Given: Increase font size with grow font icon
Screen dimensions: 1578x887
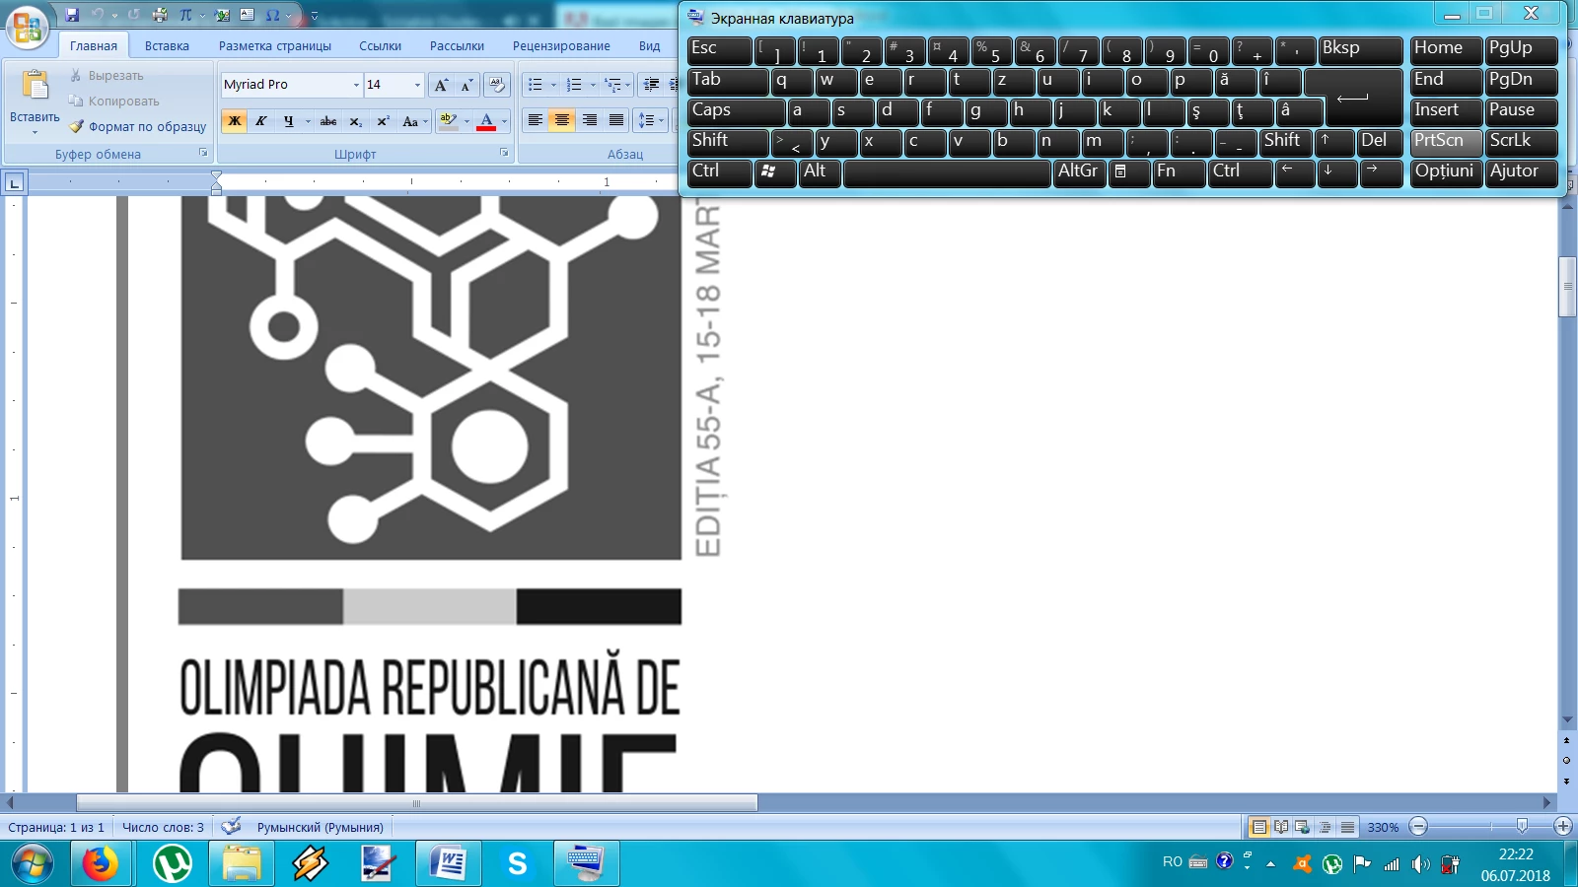Looking at the screenshot, I should (441, 85).
